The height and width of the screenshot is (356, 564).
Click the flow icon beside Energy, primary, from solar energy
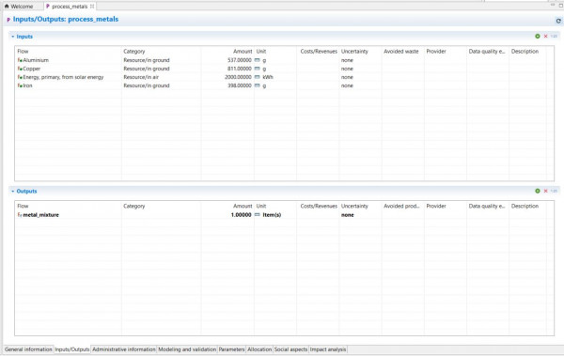pos(20,77)
